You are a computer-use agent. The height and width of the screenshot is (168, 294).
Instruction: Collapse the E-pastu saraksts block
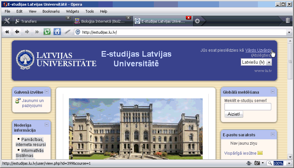point(273,134)
